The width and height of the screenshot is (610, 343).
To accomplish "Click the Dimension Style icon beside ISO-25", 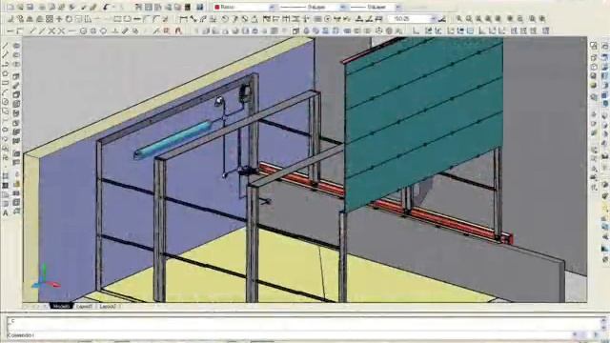I will pos(442,19).
